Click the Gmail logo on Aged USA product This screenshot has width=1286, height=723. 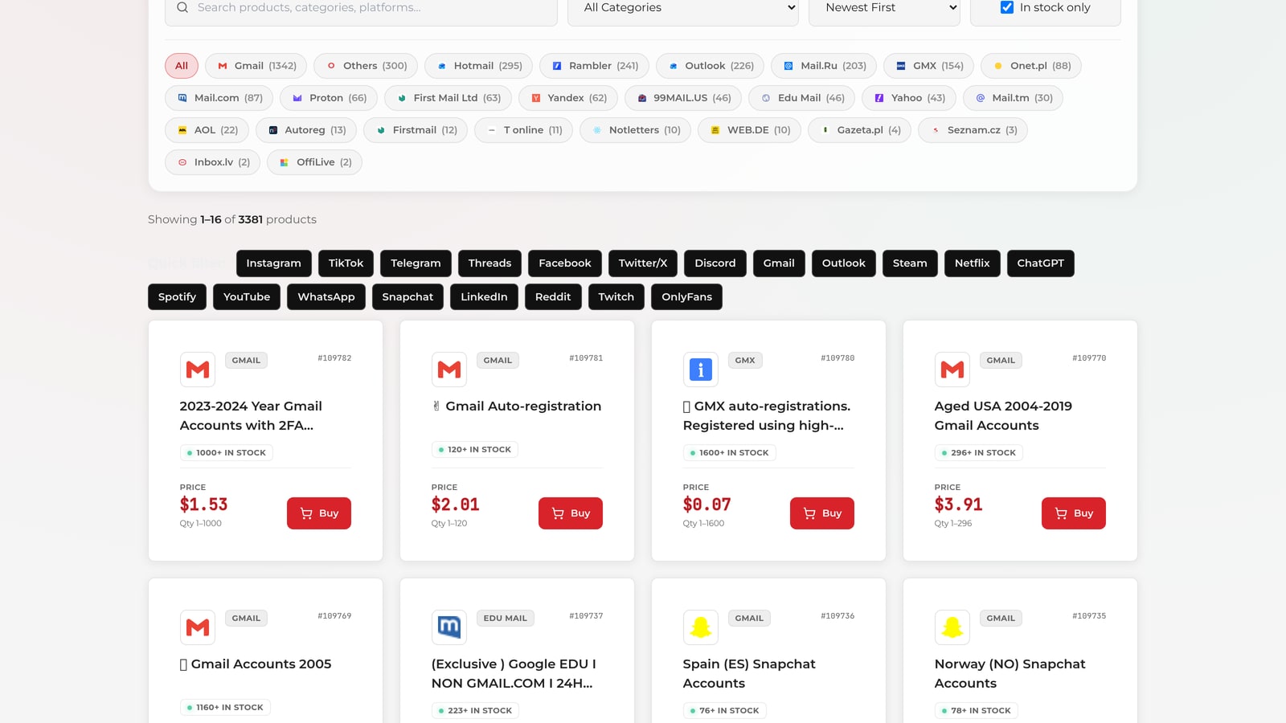coord(952,370)
